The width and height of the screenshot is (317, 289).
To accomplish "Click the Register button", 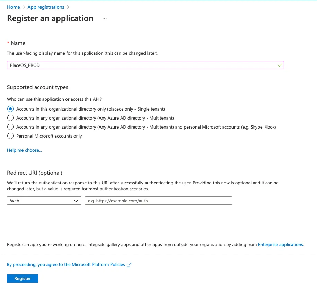I will (22, 278).
